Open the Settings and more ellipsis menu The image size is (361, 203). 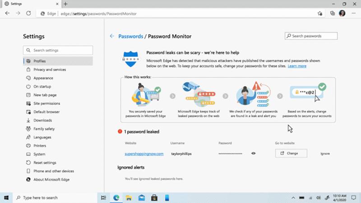[352, 14]
